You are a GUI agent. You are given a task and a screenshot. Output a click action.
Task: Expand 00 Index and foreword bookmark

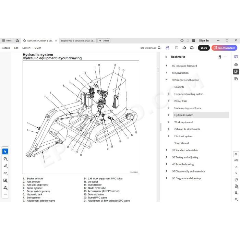(x=167, y=66)
